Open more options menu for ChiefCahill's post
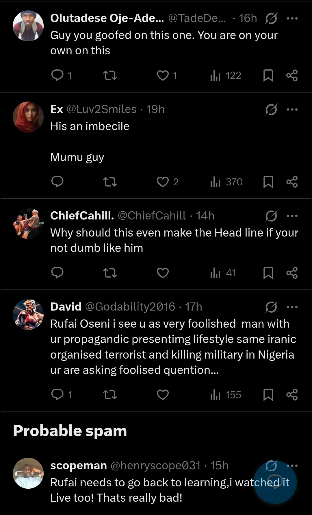Viewport: 312px width, 515px height. click(x=292, y=216)
